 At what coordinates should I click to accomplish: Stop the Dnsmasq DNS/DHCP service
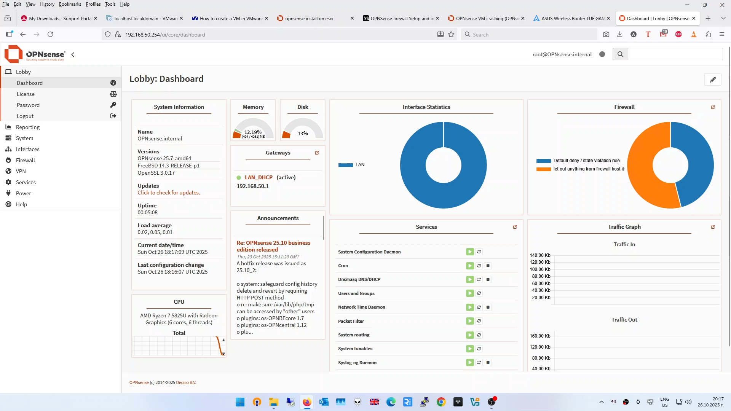coord(488,280)
